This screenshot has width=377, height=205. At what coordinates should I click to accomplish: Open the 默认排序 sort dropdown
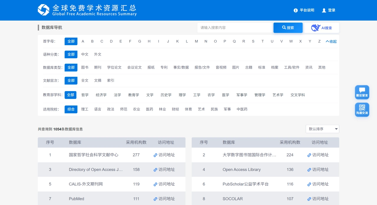[323, 129]
